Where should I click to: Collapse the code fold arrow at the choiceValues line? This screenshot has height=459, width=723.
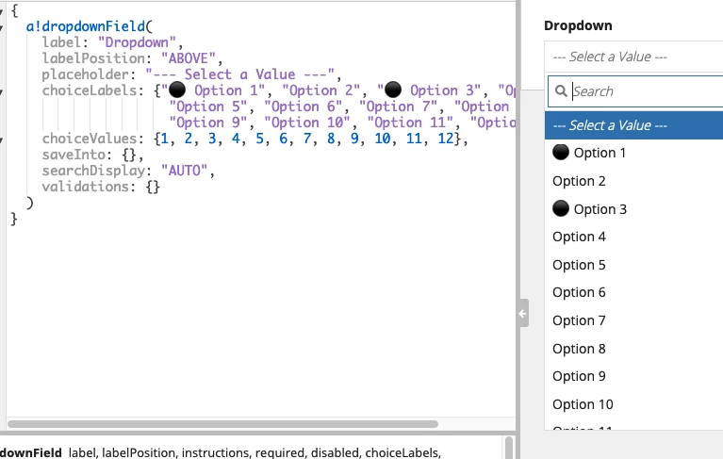2,139
